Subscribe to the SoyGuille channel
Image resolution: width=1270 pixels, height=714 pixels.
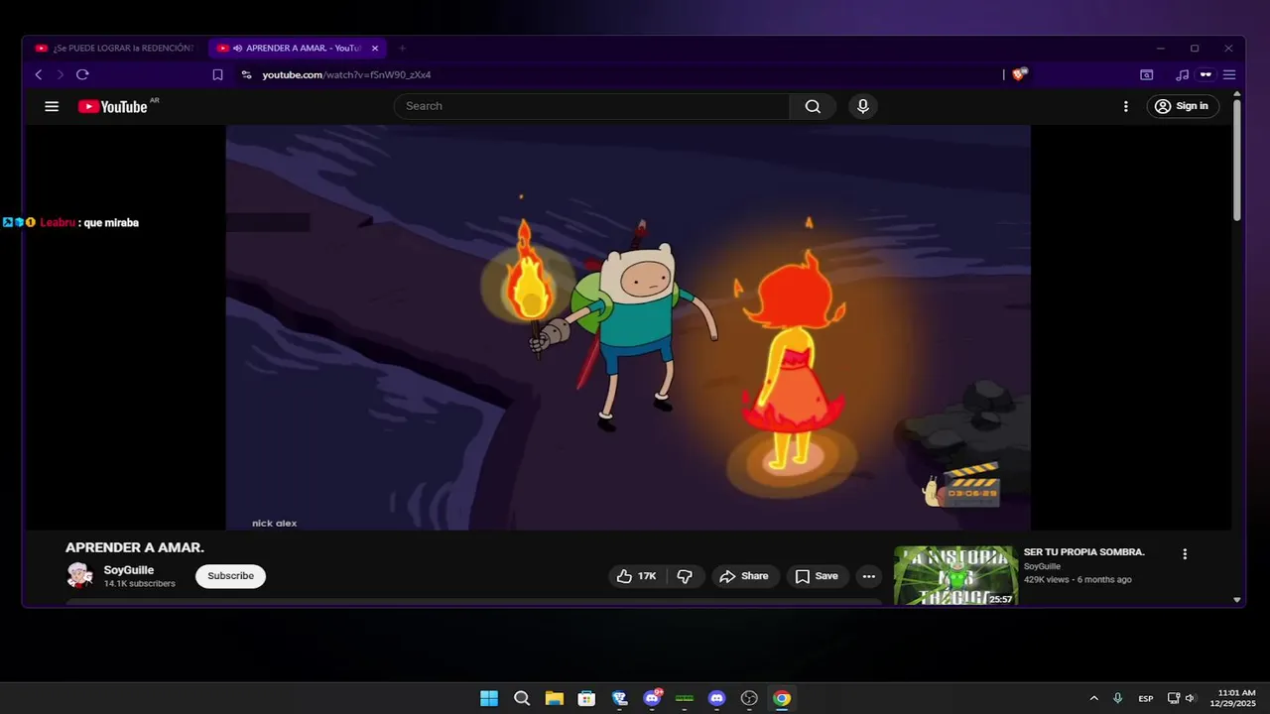(x=230, y=576)
